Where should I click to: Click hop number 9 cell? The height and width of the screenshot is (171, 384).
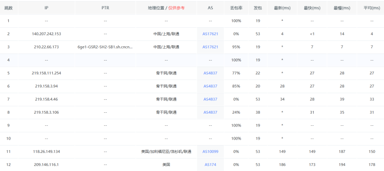click(x=9, y=126)
